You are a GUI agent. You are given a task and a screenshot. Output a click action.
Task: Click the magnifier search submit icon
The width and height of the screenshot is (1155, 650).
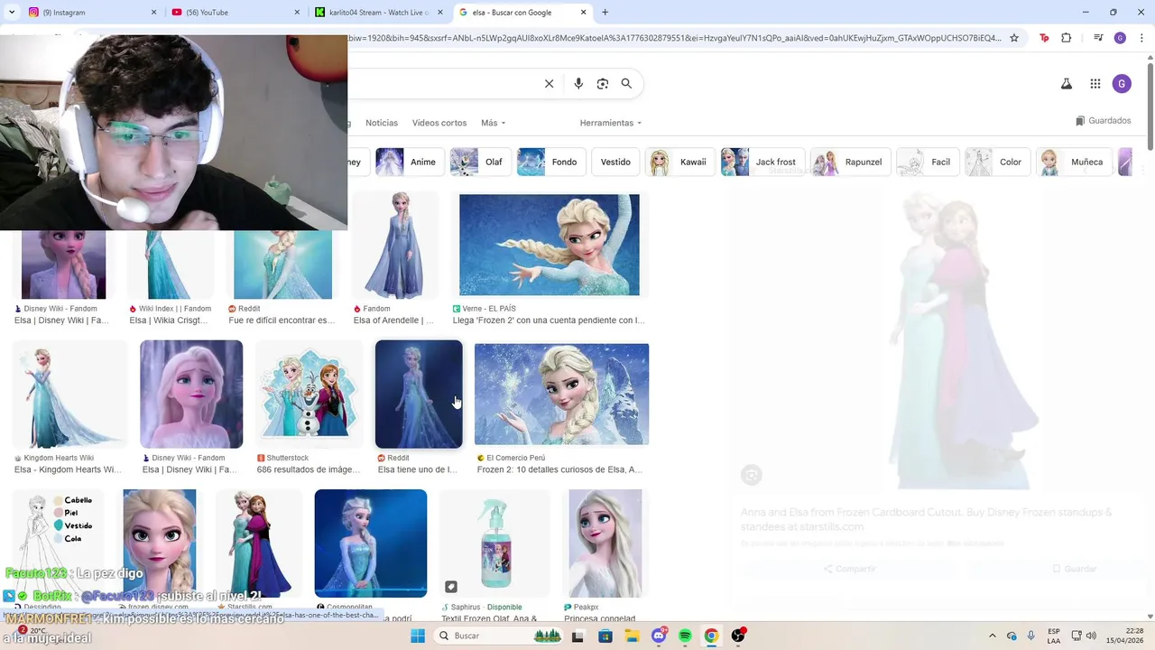626,84
